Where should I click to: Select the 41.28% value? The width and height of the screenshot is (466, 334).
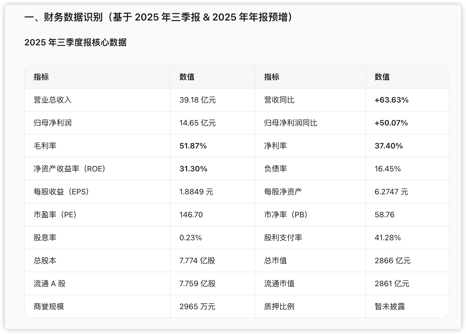tap(388, 238)
